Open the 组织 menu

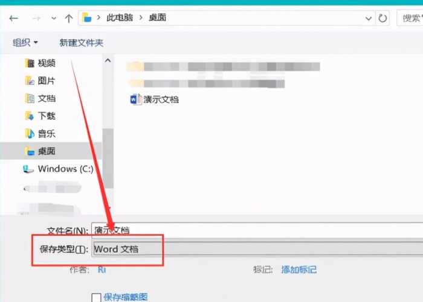25,42
